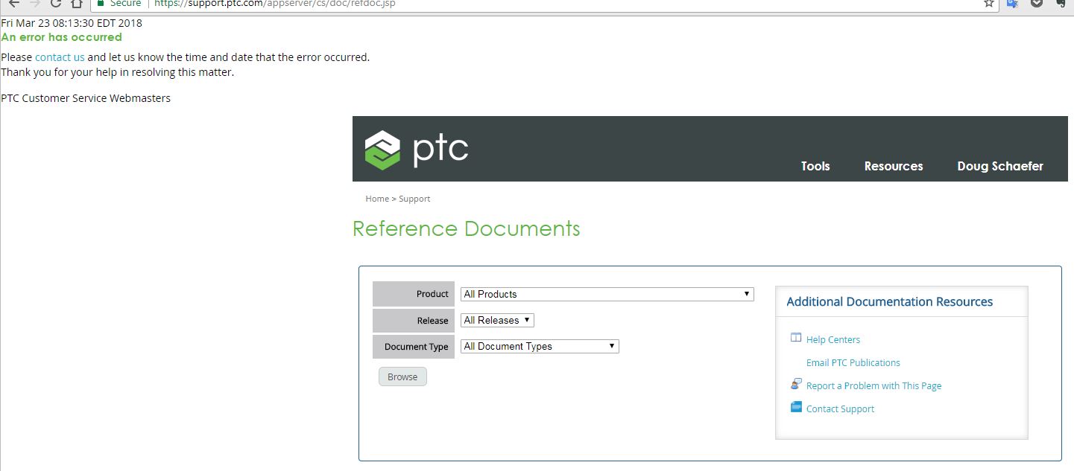This screenshot has height=471, width=1074.
Task: Open the Contact Support link
Action: coord(840,408)
